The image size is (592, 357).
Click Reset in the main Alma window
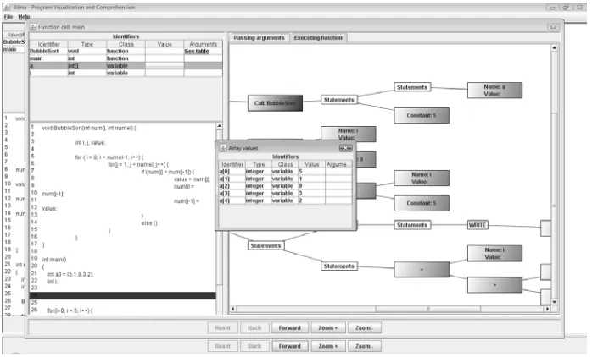point(222,346)
